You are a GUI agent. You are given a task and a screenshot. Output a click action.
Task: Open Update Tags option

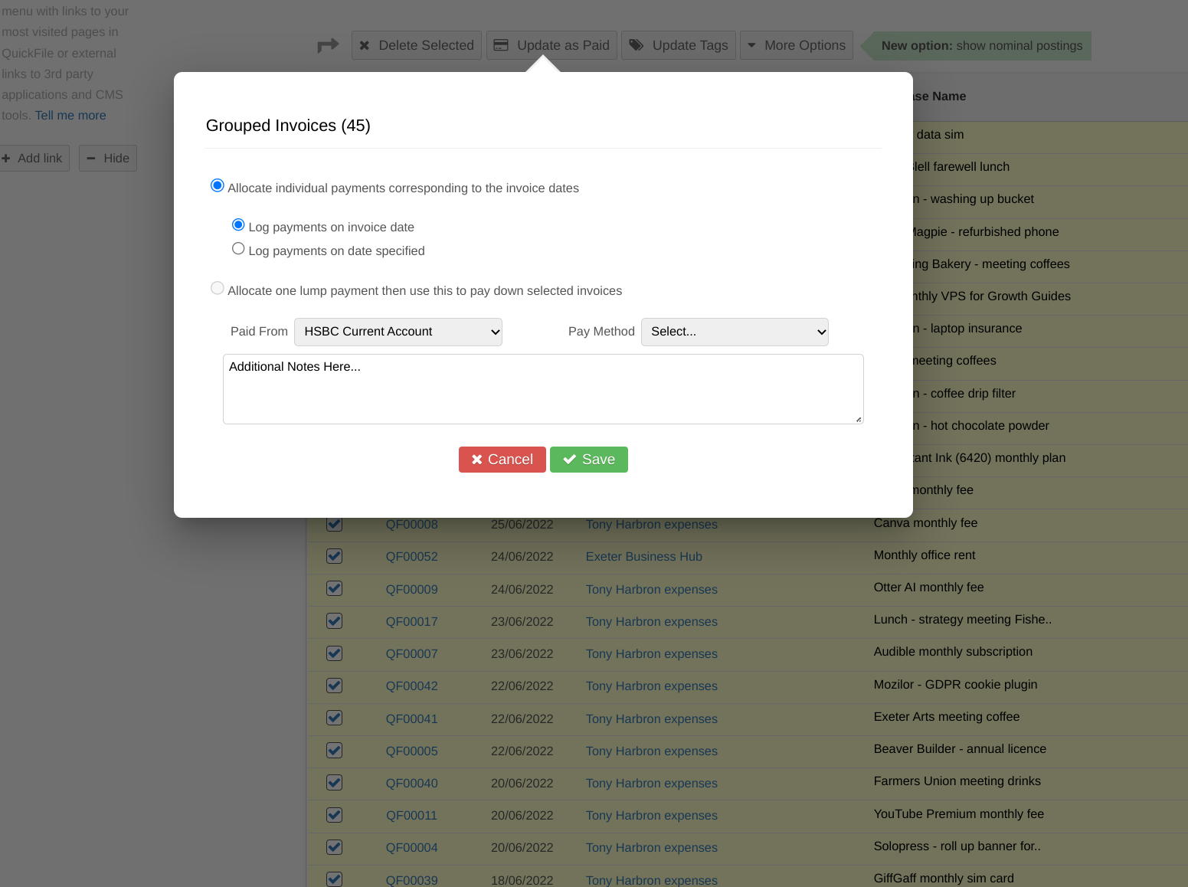[679, 45]
